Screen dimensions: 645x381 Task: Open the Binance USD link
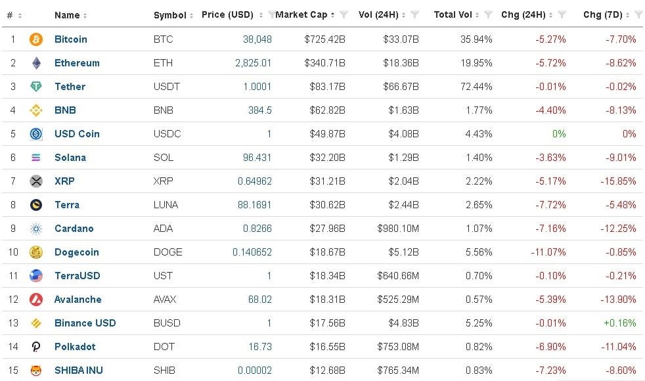pos(85,323)
